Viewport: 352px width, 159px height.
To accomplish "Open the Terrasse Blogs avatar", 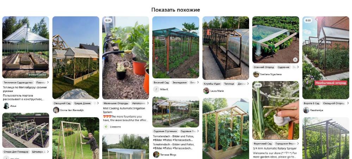I will [156, 154].
